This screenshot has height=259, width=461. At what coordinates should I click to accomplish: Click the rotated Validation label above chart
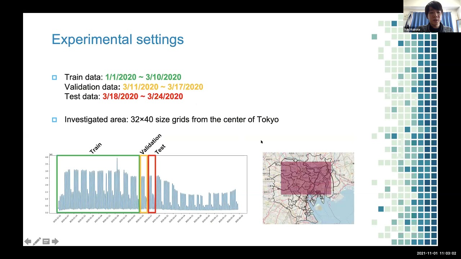[151, 144]
